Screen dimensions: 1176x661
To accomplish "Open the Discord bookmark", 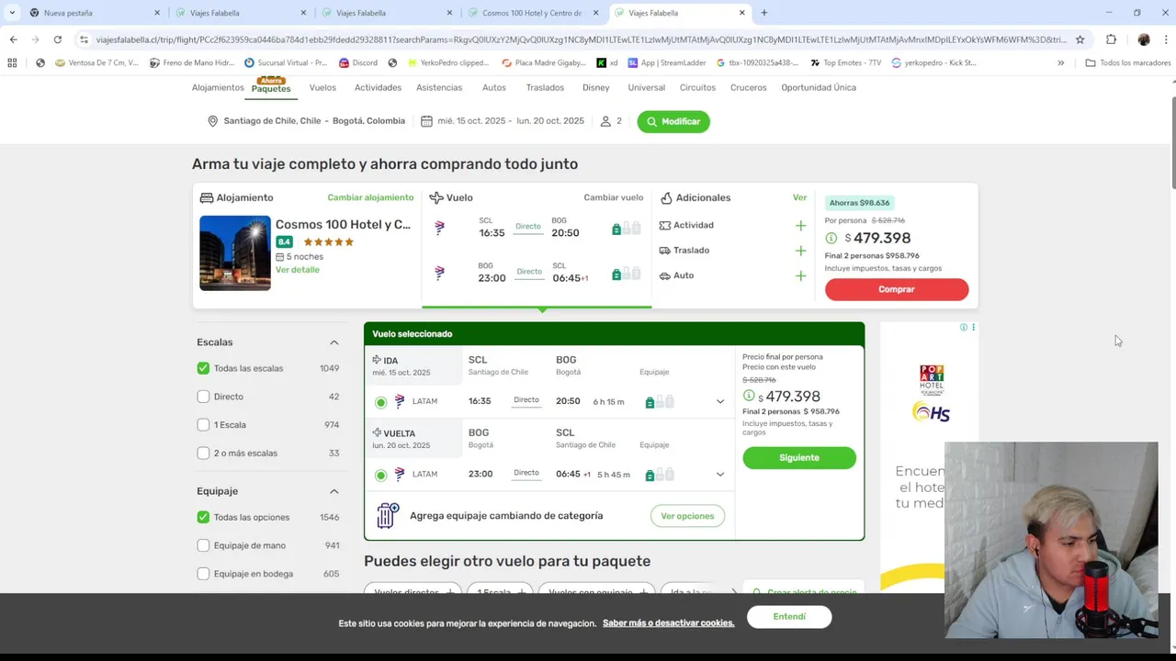I will [x=357, y=62].
